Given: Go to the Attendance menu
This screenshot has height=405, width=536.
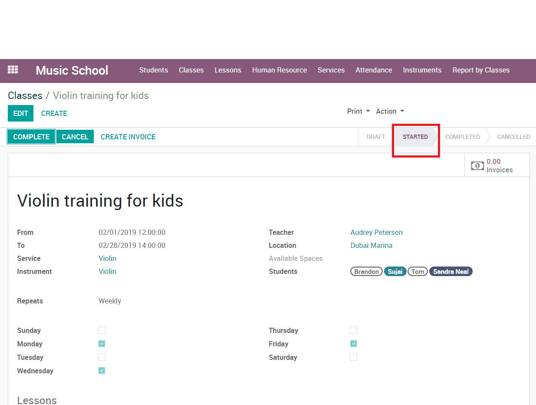Looking at the screenshot, I should coord(374,70).
